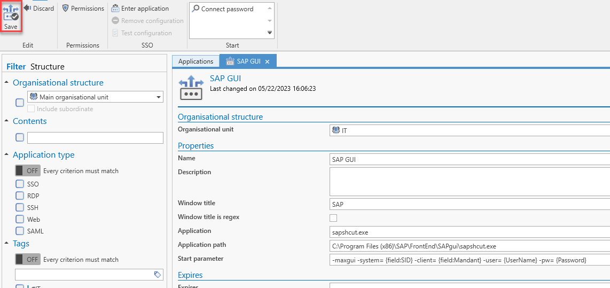Click the Contents filter text field

click(x=95, y=138)
